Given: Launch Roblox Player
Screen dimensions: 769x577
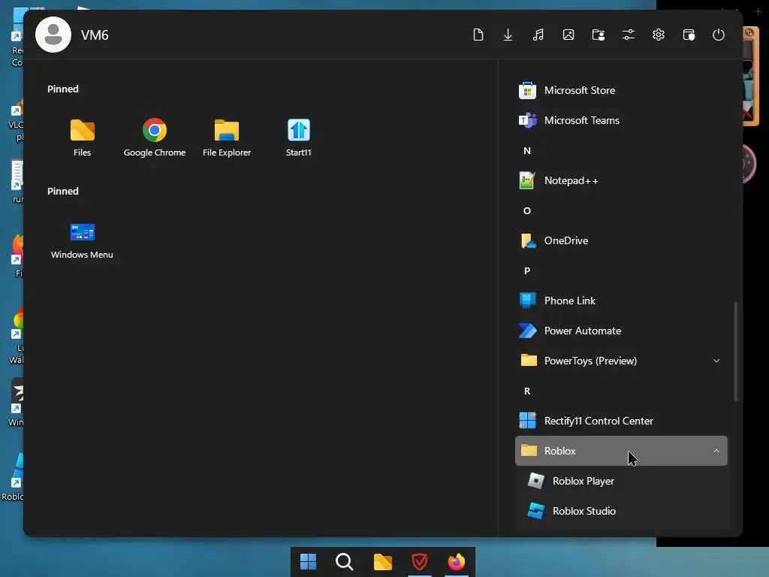Looking at the screenshot, I should click(x=621, y=481).
